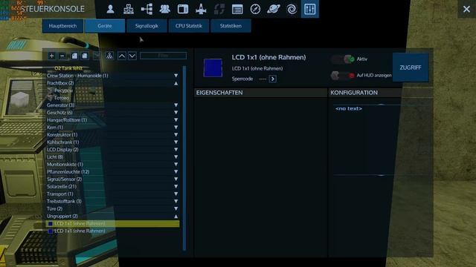Expand the Kühlschrank group
476x267 pixels.
point(176,142)
